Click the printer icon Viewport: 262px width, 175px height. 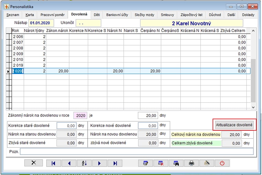[192, 163]
